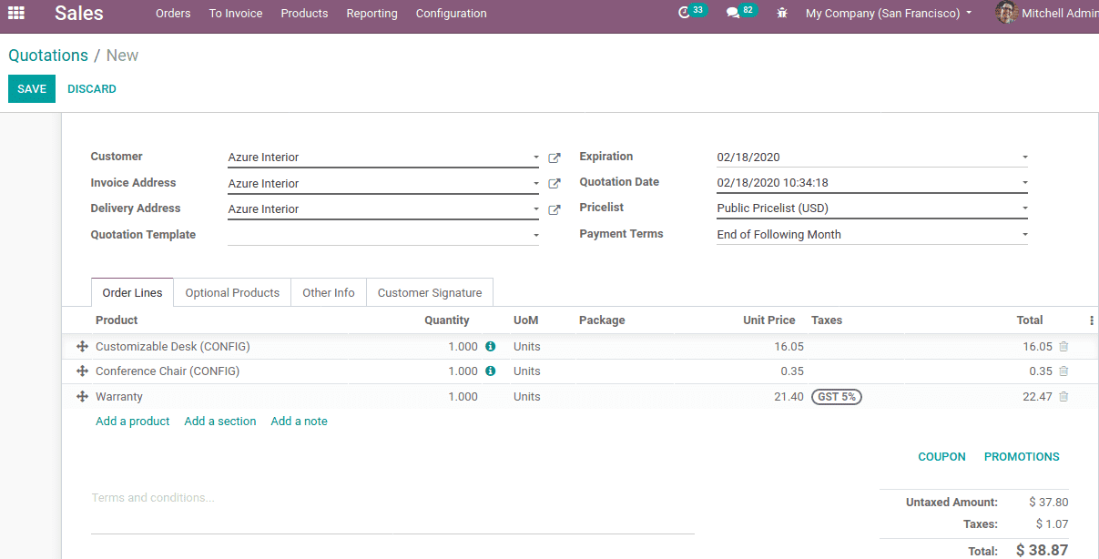Grab drag handle of Warranty row
The image size is (1099, 559).
pos(82,396)
